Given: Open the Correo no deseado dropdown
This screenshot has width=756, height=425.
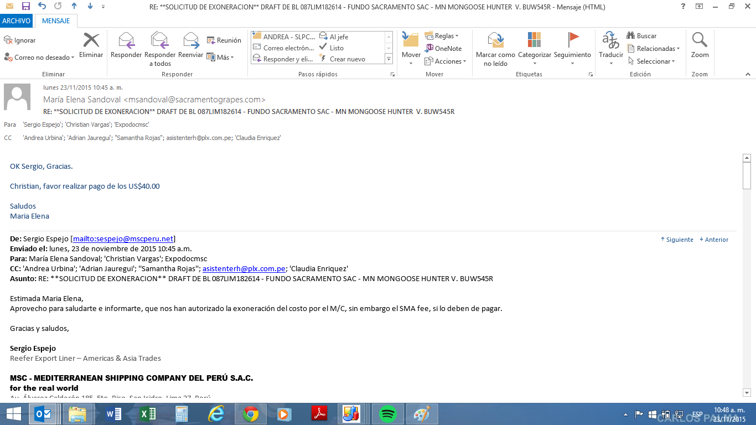Looking at the screenshot, I should (38, 58).
